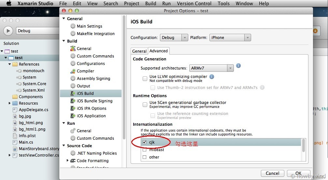Switch to the General tab
This screenshot has height=180, width=328.
pos(139,51)
